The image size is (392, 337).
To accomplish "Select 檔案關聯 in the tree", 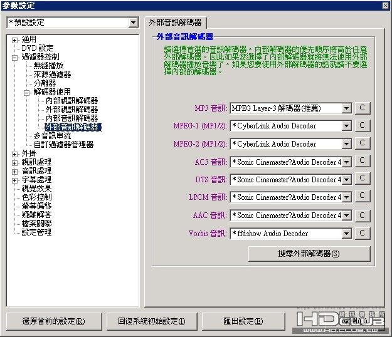I will (x=36, y=224).
